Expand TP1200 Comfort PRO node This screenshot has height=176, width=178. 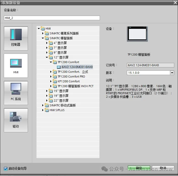[x=51, y=77]
